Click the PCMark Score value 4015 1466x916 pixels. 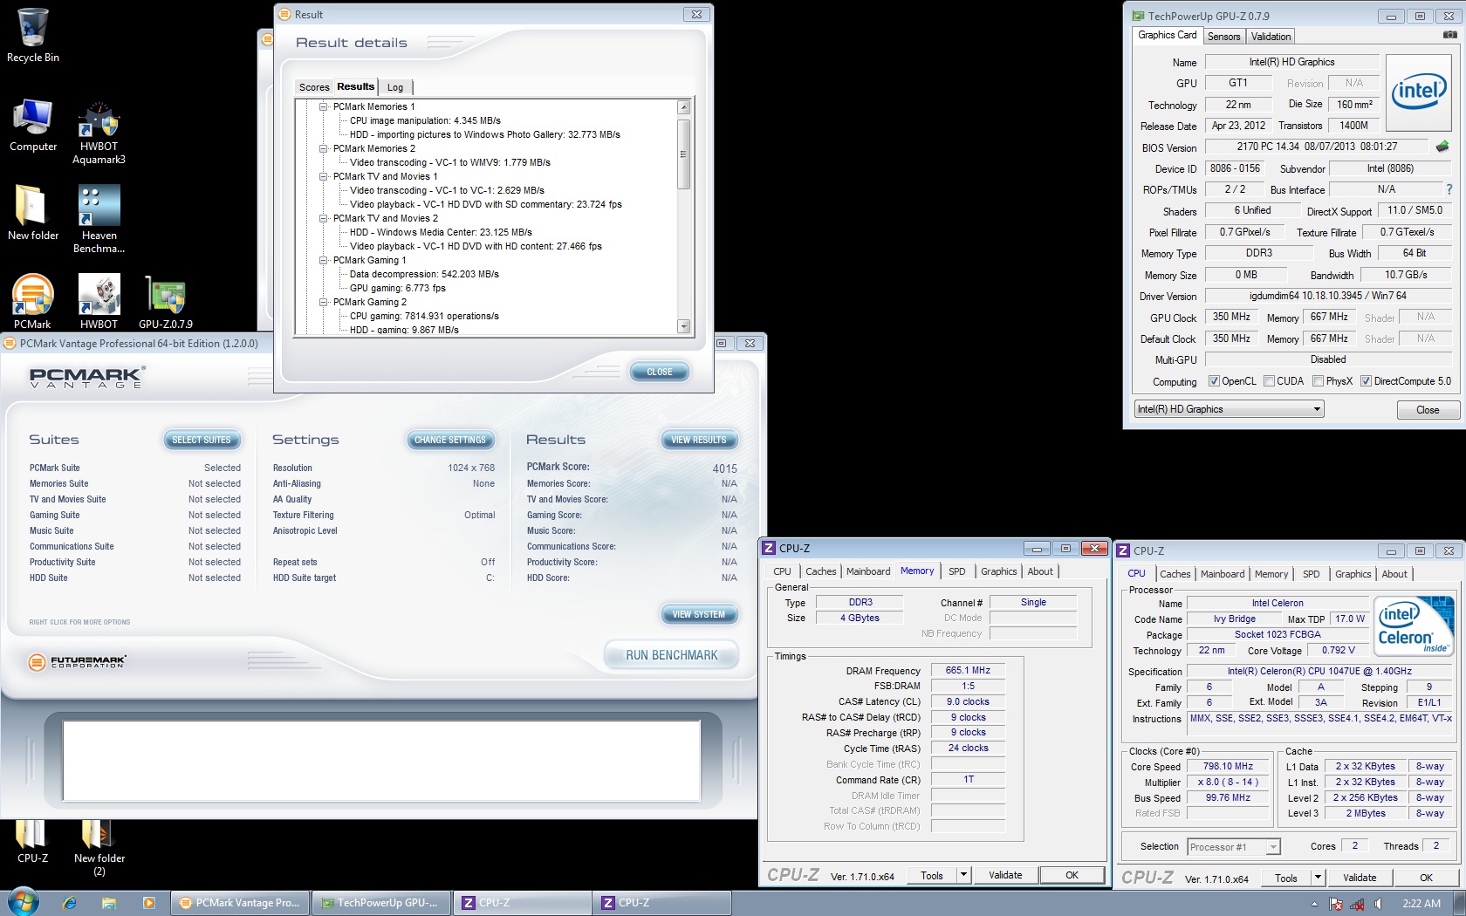click(724, 468)
